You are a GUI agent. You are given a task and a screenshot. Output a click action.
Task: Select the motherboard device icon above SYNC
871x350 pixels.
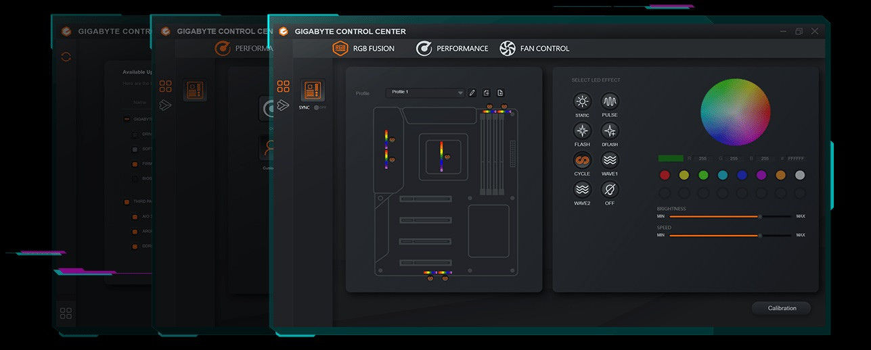[x=313, y=90]
